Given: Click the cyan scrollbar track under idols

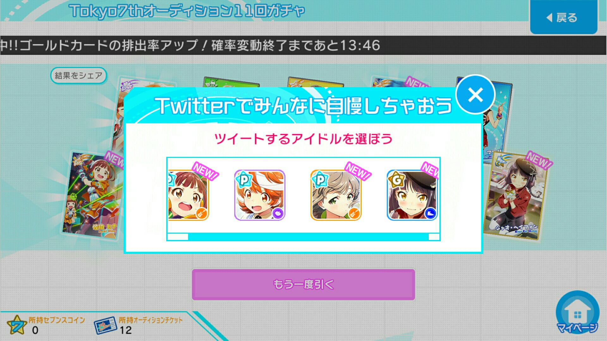Looking at the screenshot, I should pyautogui.click(x=308, y=237).
